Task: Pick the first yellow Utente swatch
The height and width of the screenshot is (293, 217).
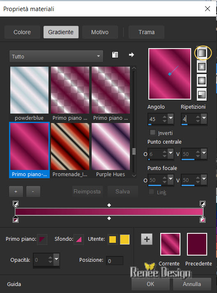Action: click(x=113, y=240)
